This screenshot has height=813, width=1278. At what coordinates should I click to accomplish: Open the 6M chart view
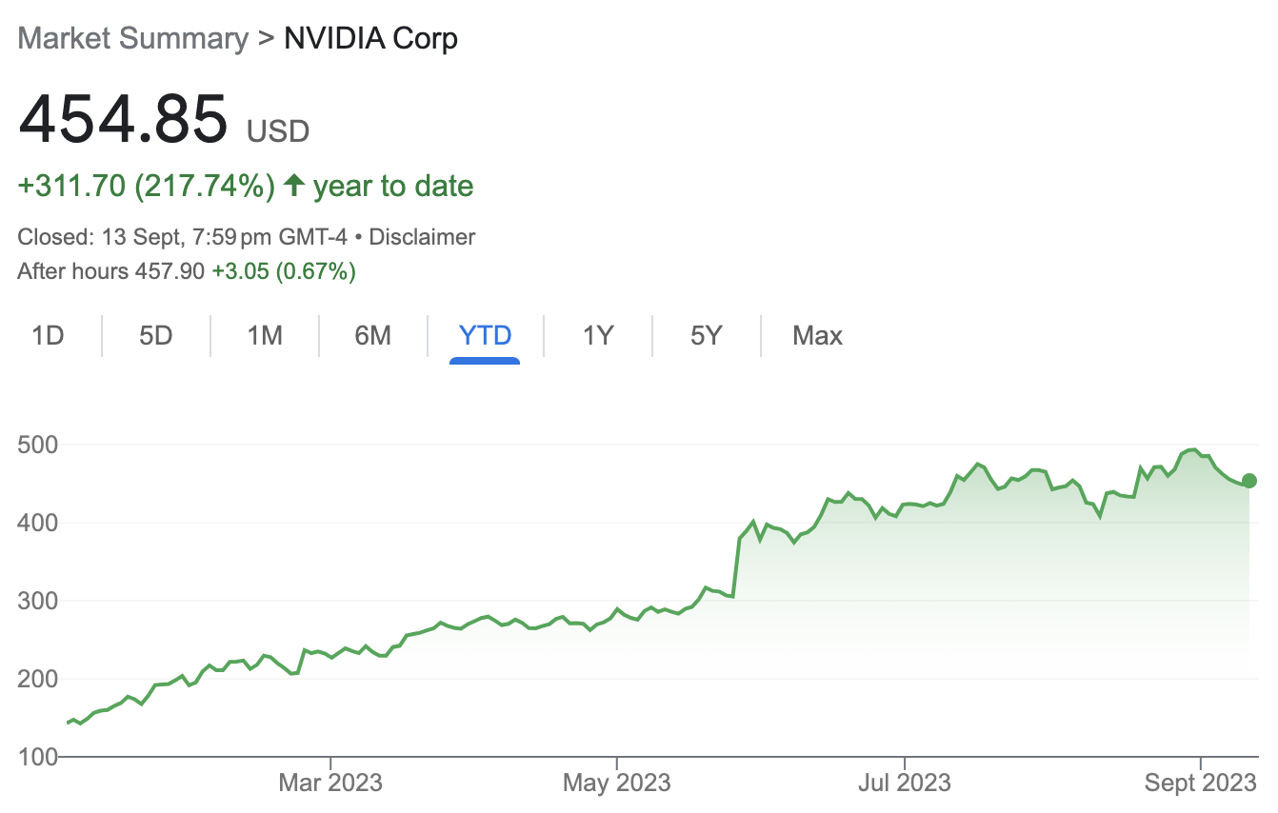[x=372, y=335]
